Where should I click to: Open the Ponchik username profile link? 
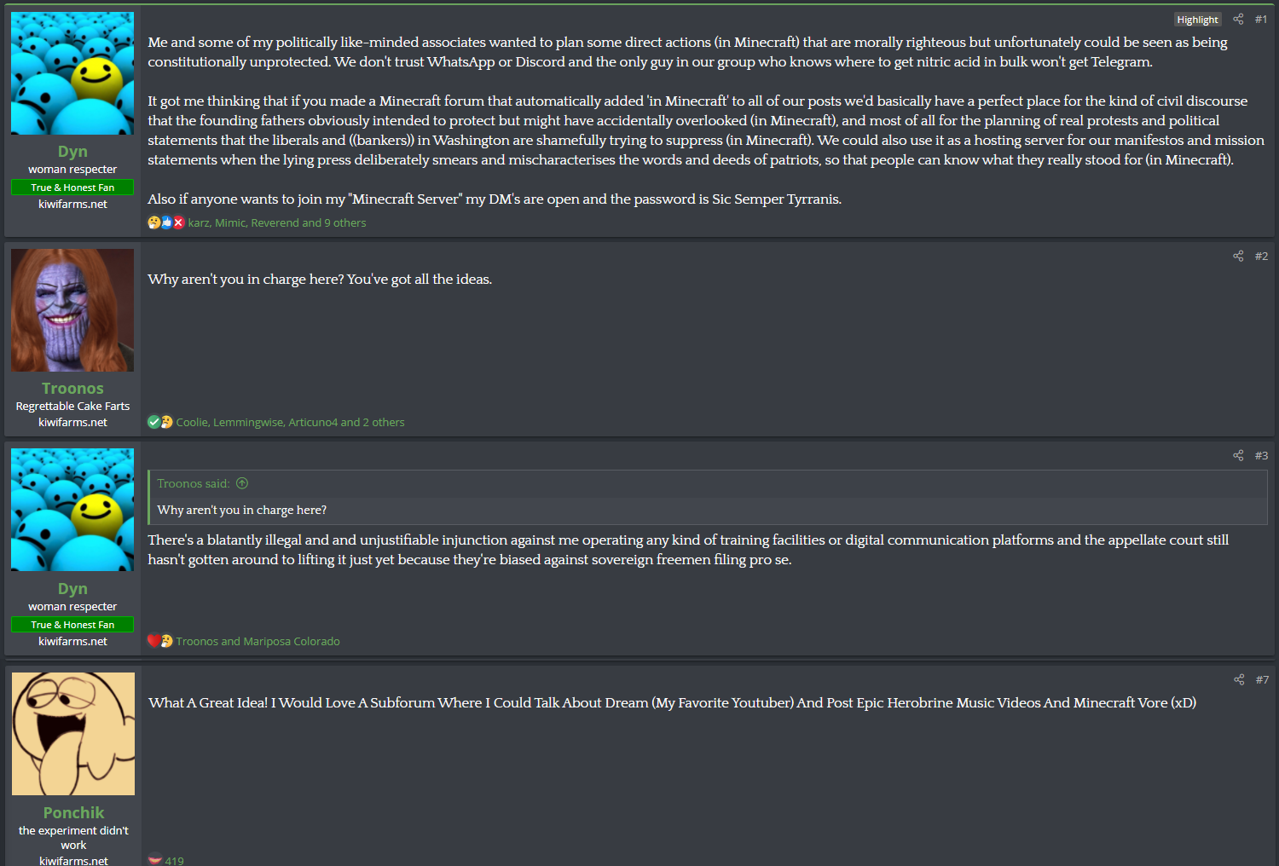(x=73, y=812)
